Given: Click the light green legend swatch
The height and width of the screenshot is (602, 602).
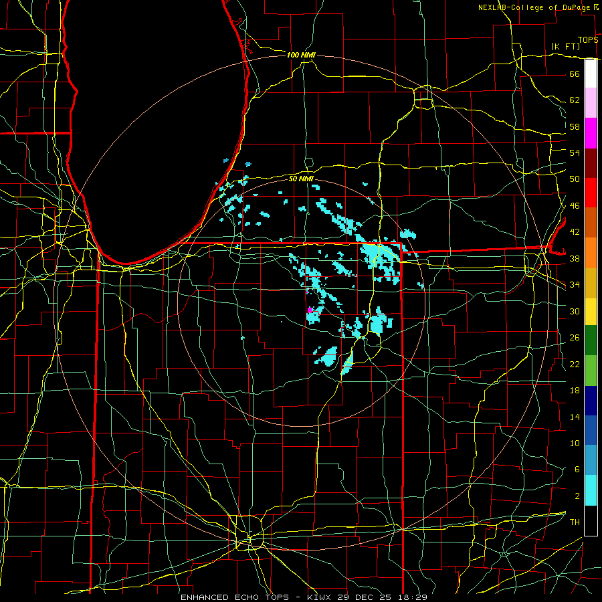Looking at the screenshot, I should click(x=591, y=371).
